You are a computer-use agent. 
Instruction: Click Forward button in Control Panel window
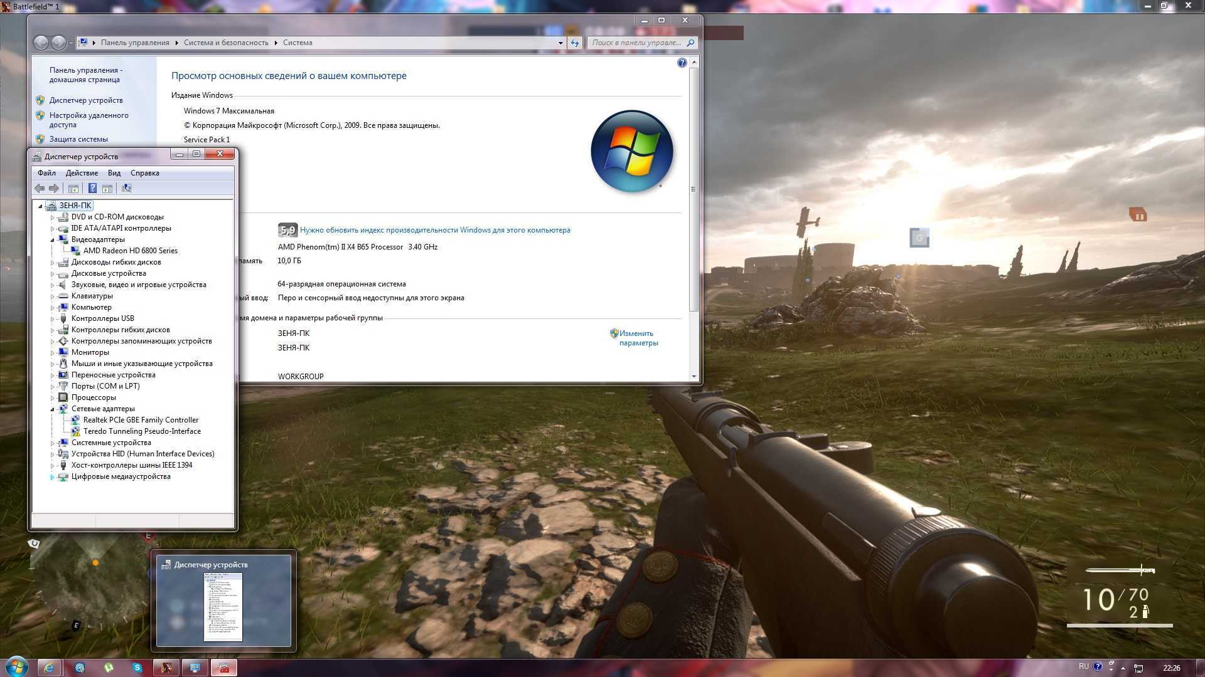(58, 43)
